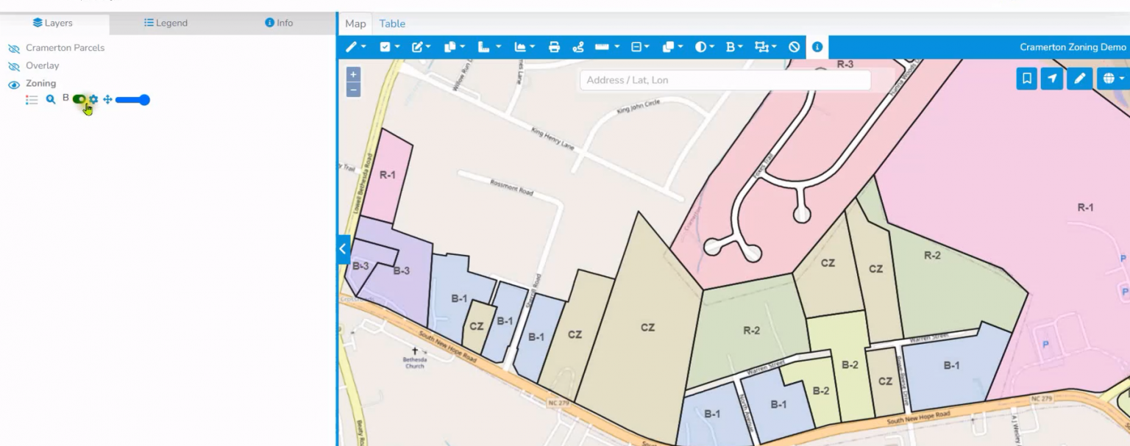Click the print map icon
The height and width of the screenshot is (446, 1130).
click(555, 47)
